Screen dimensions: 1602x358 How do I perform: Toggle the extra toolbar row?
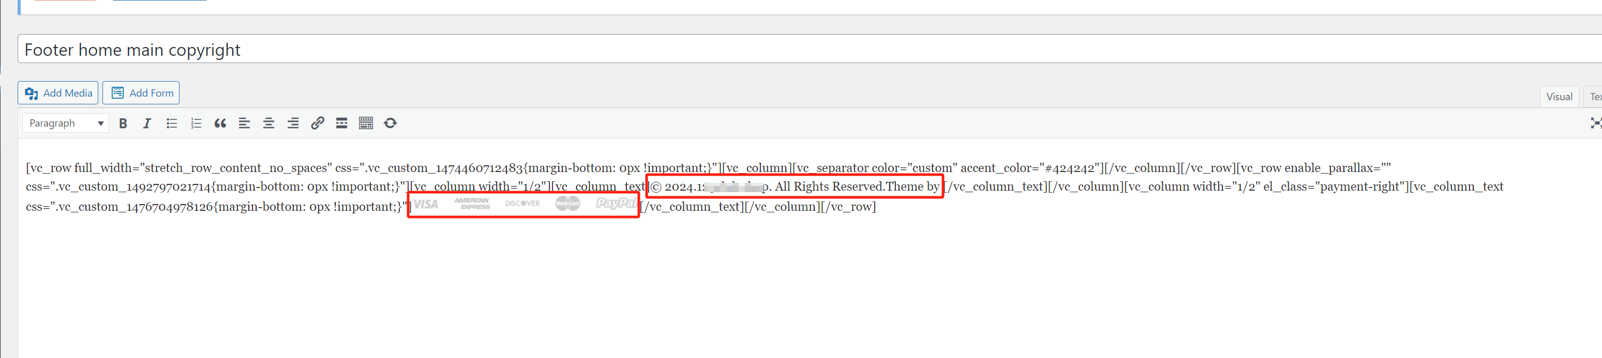click(x=366, y=123)
